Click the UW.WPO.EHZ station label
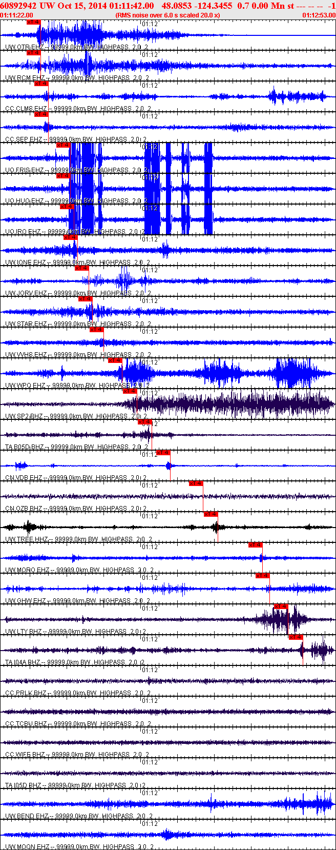336x850 pixels. pyautogui.click(x=25, y=386)
